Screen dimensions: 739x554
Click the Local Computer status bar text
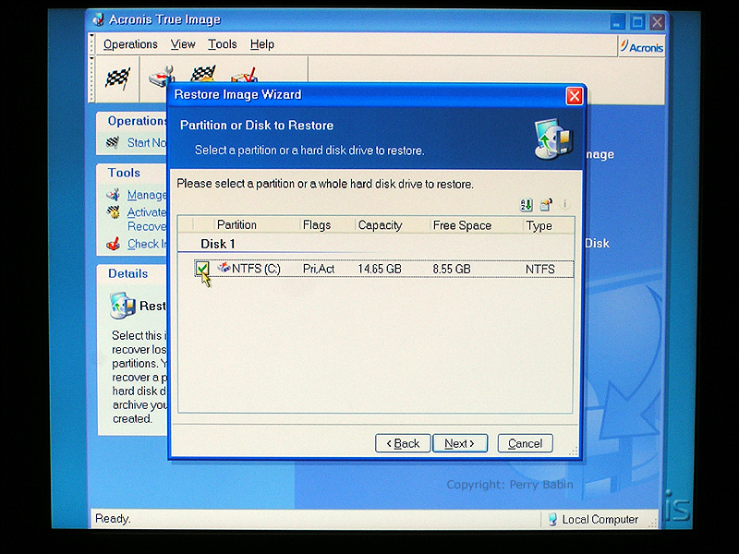pyautogui.click(x=600, y=520)
